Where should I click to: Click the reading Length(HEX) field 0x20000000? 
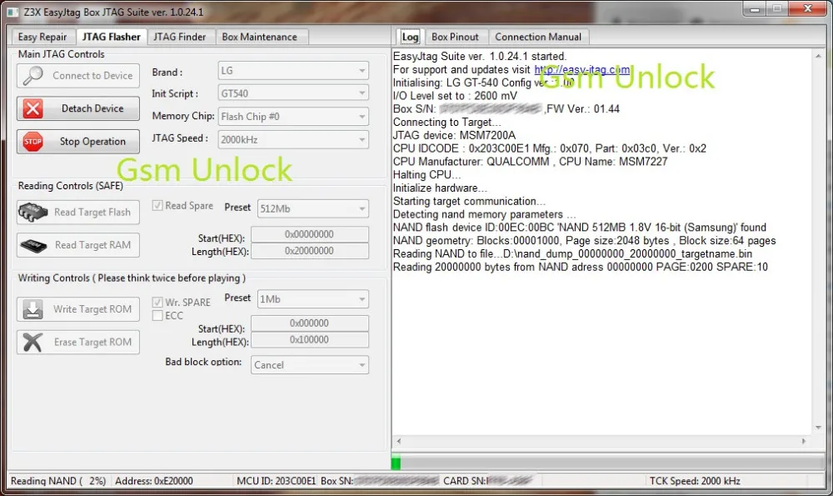pos(310,251)
